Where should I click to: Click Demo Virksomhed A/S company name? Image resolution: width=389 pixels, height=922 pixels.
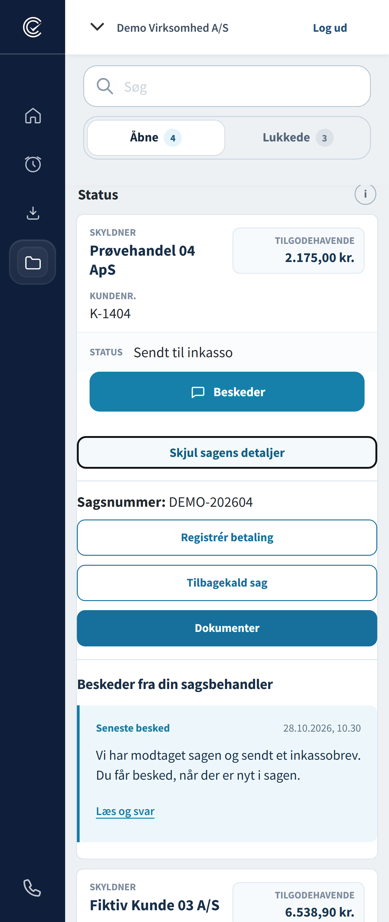coord(172,28)
